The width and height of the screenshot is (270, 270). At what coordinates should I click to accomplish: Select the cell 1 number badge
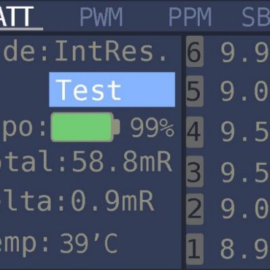[194, 249]
